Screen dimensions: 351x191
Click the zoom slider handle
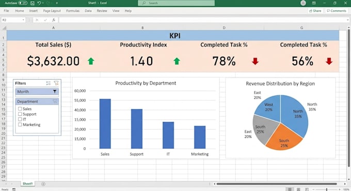(327, 189)
